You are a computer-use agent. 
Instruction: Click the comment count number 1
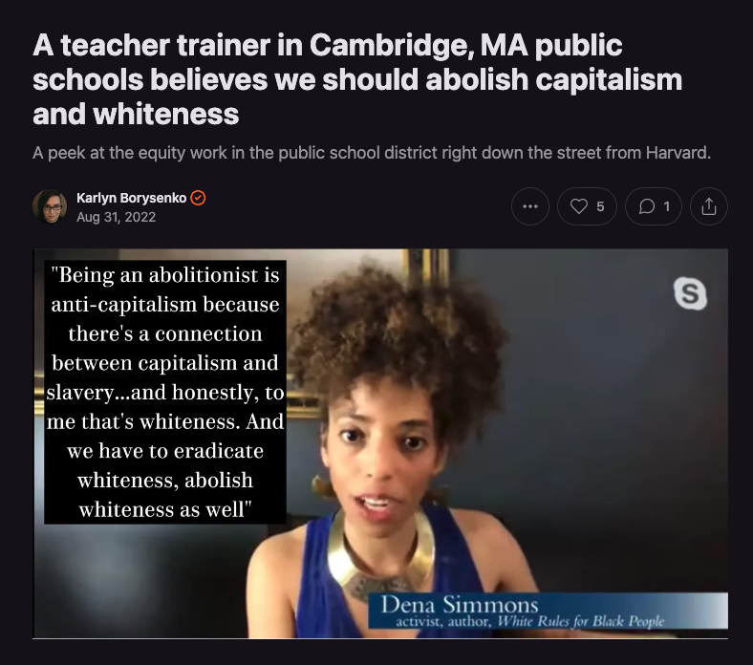[x=667, y=207]
